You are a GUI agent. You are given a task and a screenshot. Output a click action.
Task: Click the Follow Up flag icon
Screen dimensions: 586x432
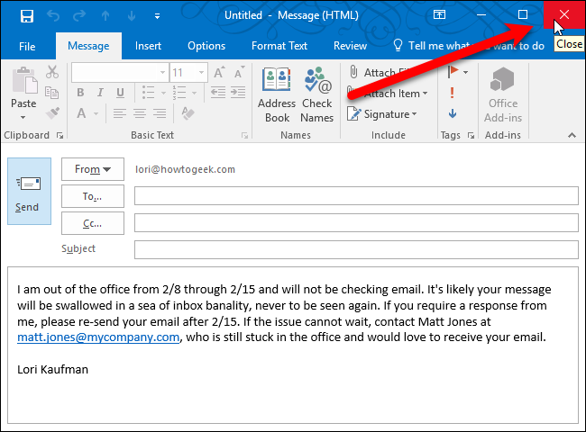(453, 72)
